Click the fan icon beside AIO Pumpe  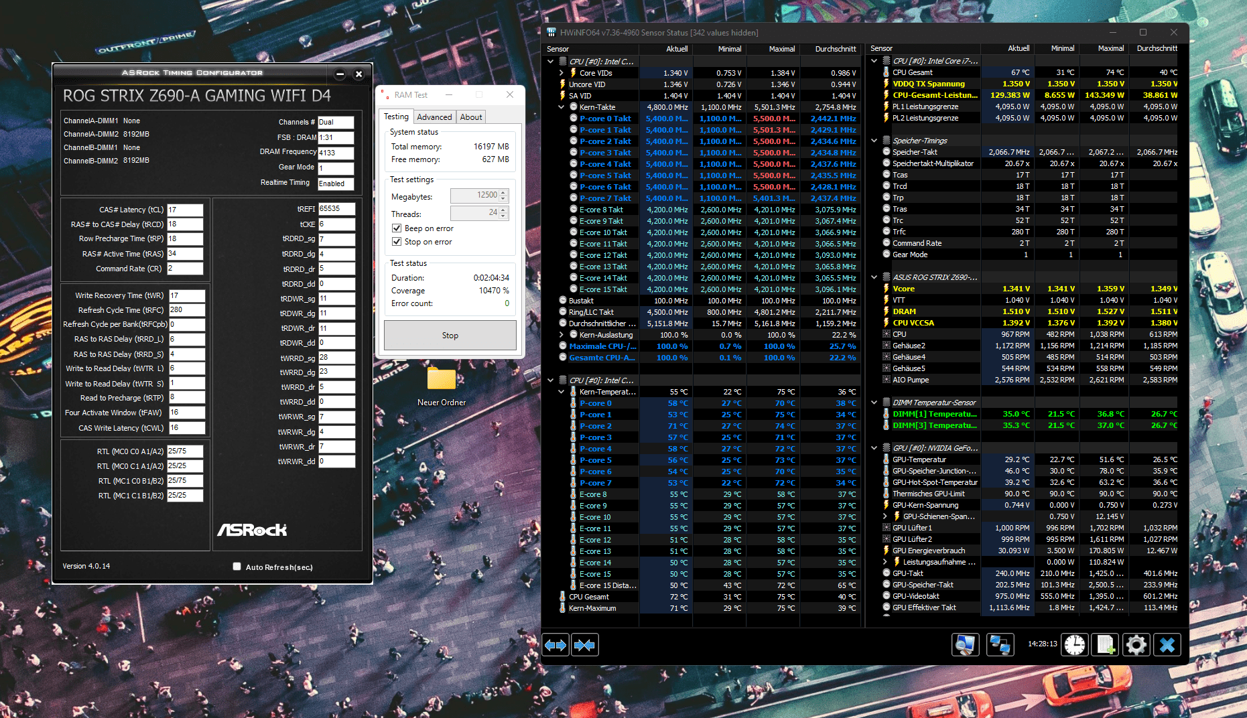[887, 380]
